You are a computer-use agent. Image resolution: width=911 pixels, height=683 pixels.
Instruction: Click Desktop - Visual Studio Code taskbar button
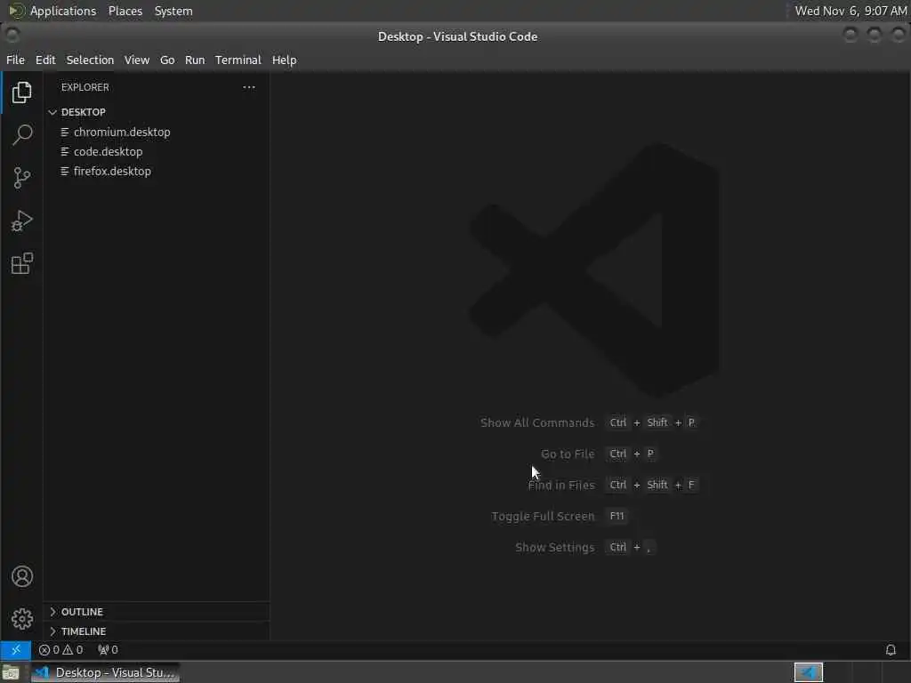tap(105, 672)
